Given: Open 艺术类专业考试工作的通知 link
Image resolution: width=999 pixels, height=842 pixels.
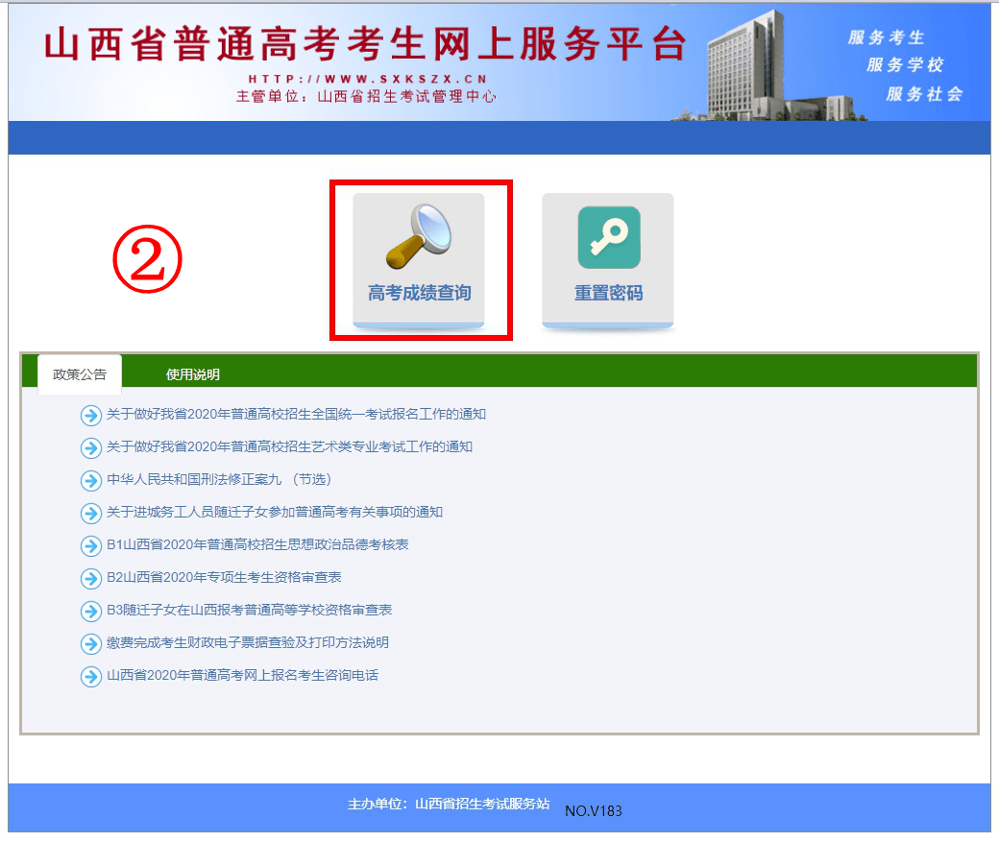Looking at the screenshot, I should [x=287, y=447].
